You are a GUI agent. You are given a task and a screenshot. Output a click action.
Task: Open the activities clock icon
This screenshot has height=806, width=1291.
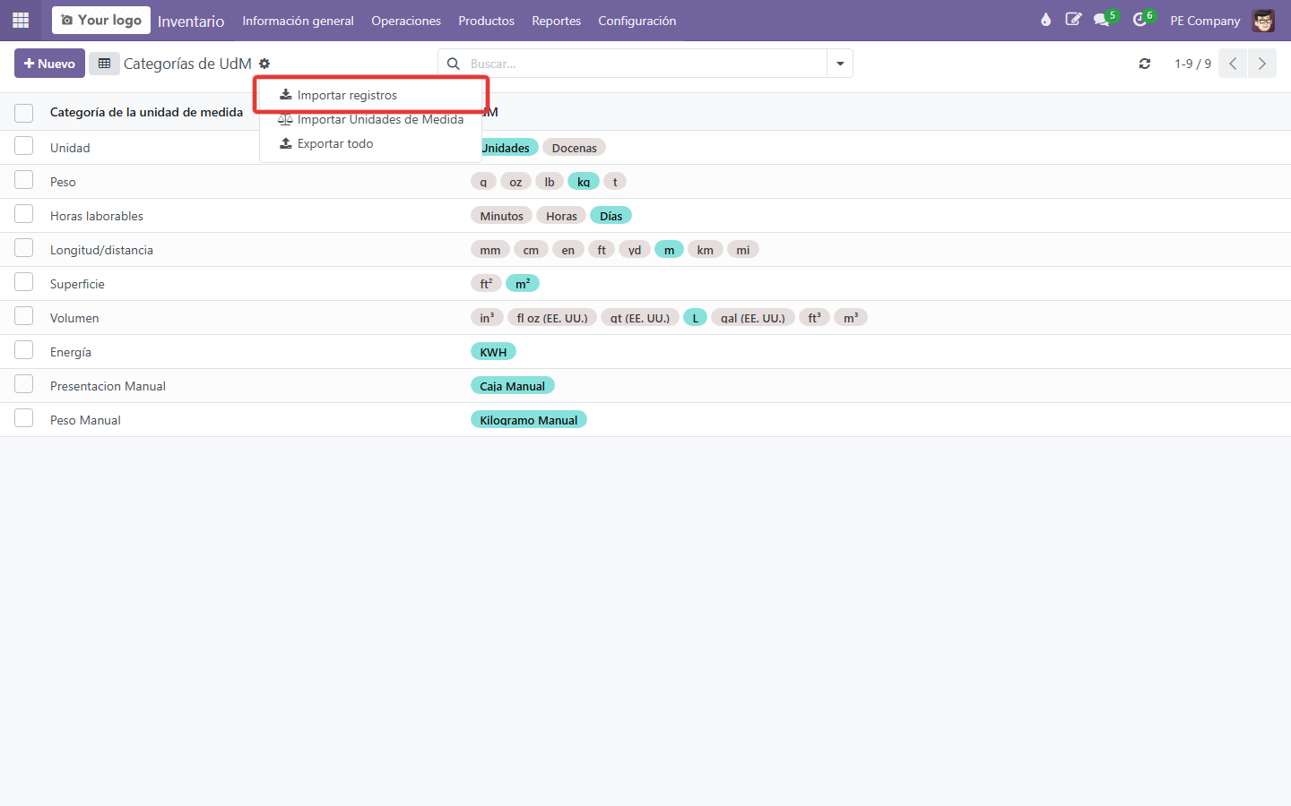(1139, 20)
